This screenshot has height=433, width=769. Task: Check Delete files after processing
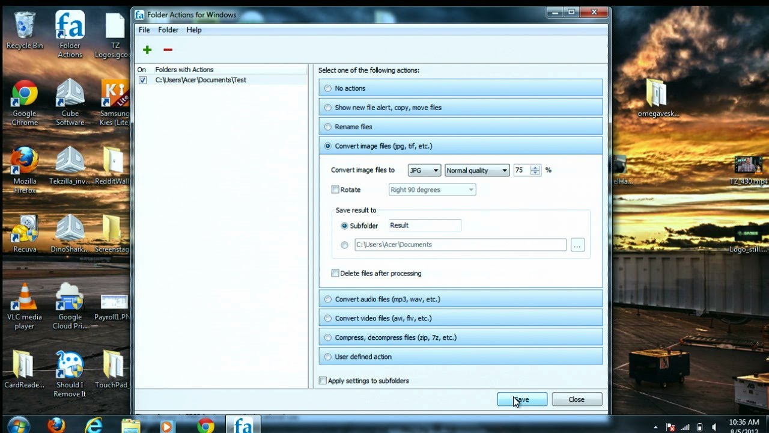335,273
